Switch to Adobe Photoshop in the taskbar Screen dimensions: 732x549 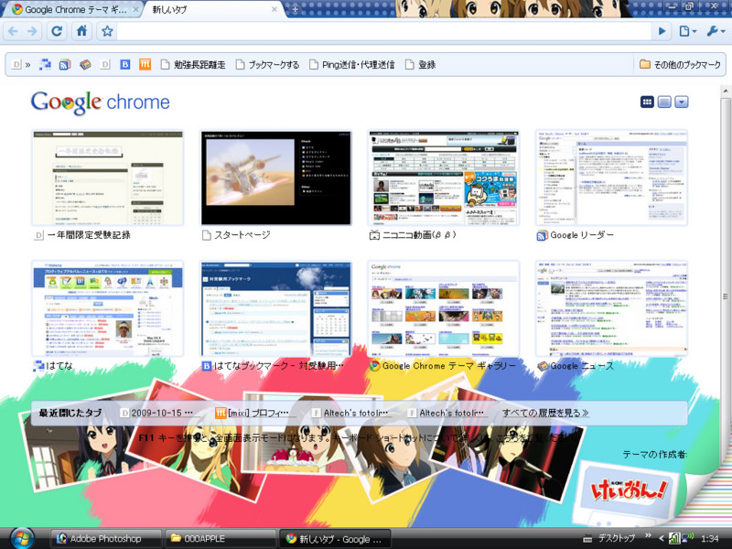(105, 538)
